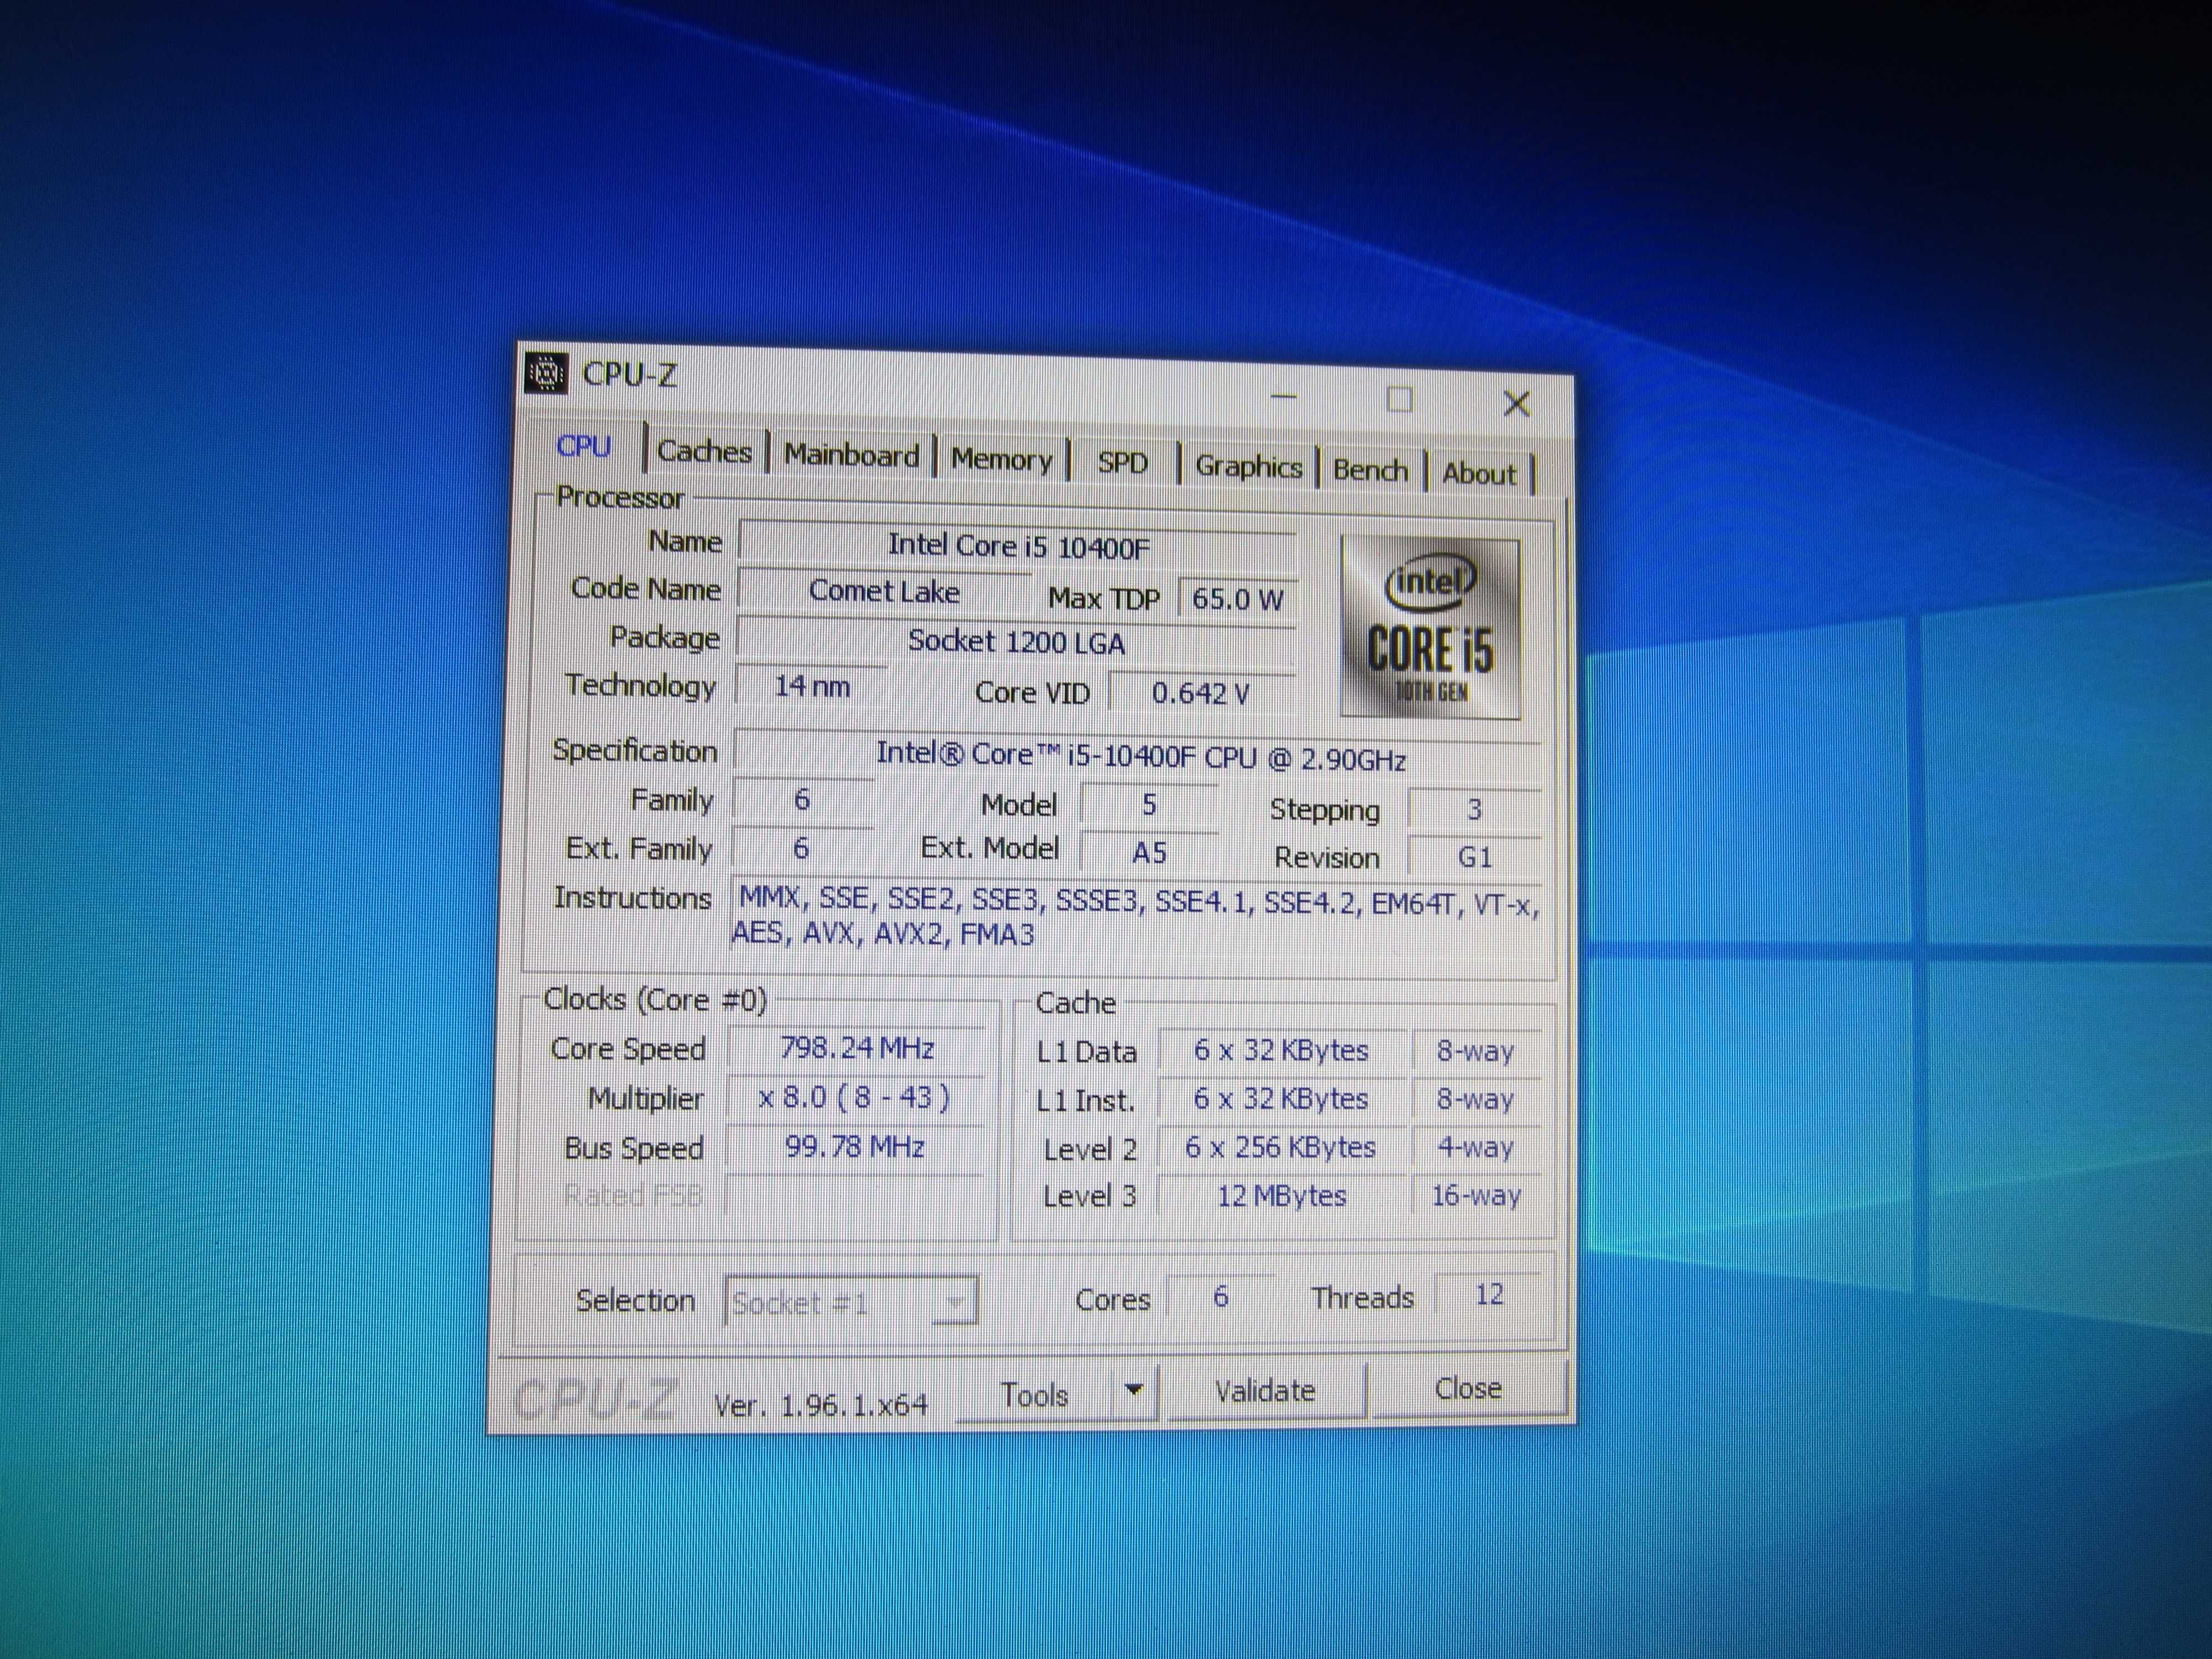Click the Core Speed value '798.24 MHz'

pos(857,1048)
